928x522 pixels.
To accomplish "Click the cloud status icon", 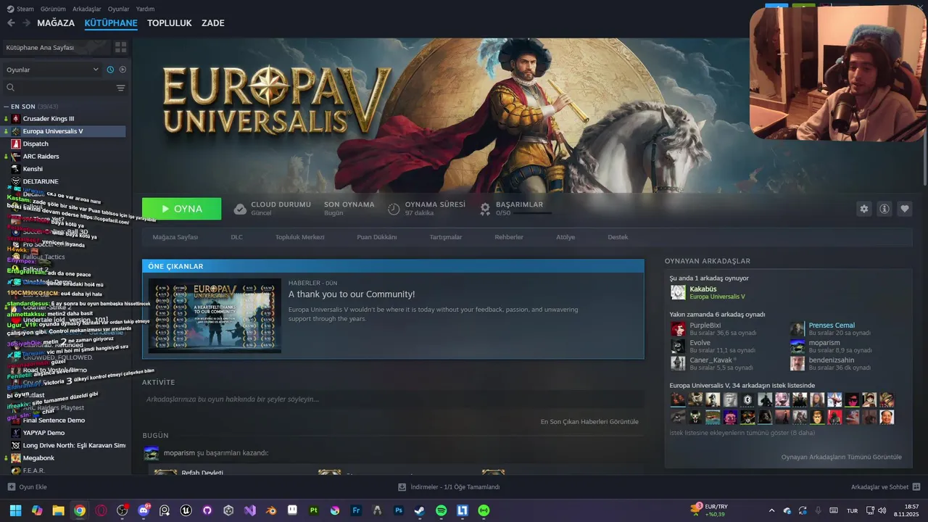I will [x=240, y=209].
